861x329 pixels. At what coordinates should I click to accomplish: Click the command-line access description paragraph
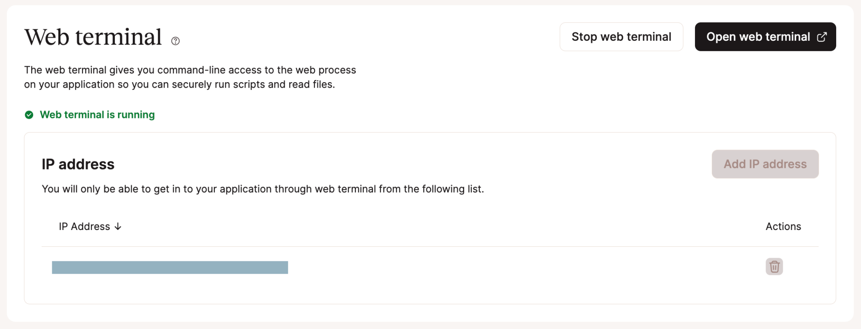point(190,77)
